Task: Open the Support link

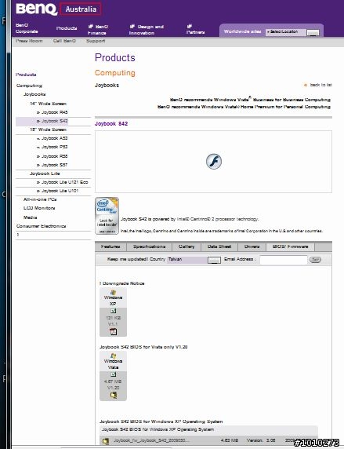Action: pyautogui.click(x=96, y=41)
